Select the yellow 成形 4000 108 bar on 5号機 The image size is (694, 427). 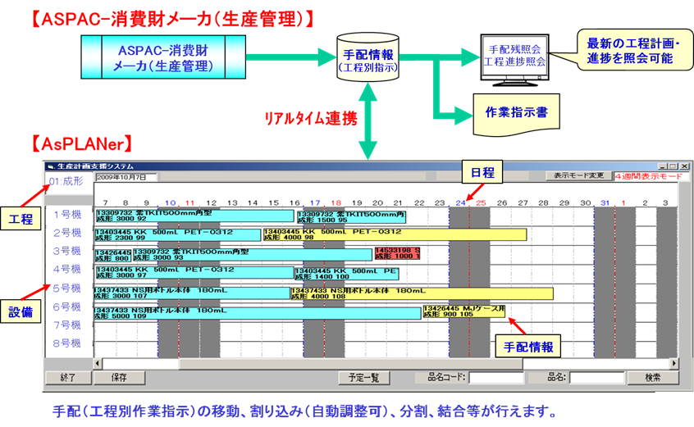click(x=422, y=293)
